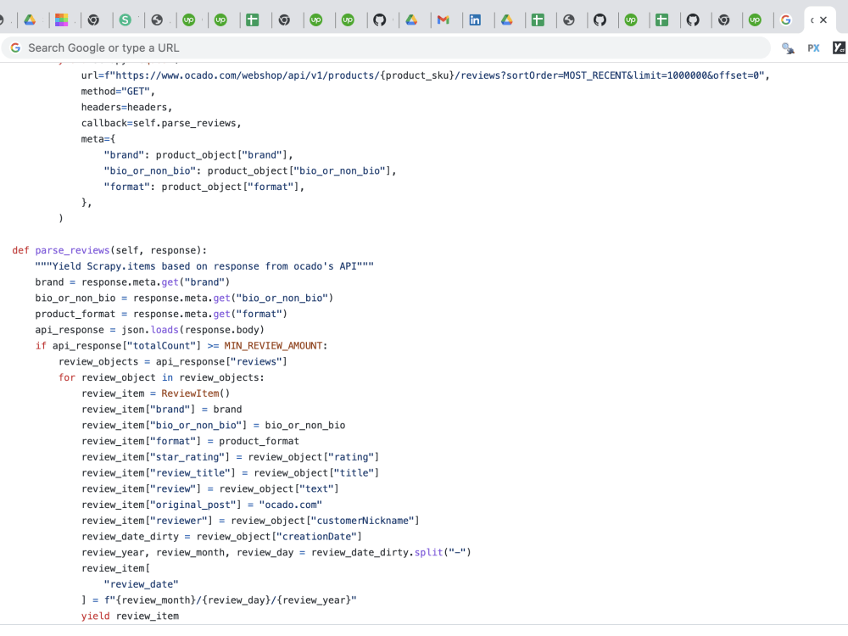Click the ReviewItem() constructor call
Screen dimensions: 848x636
(x=195, y=393)
